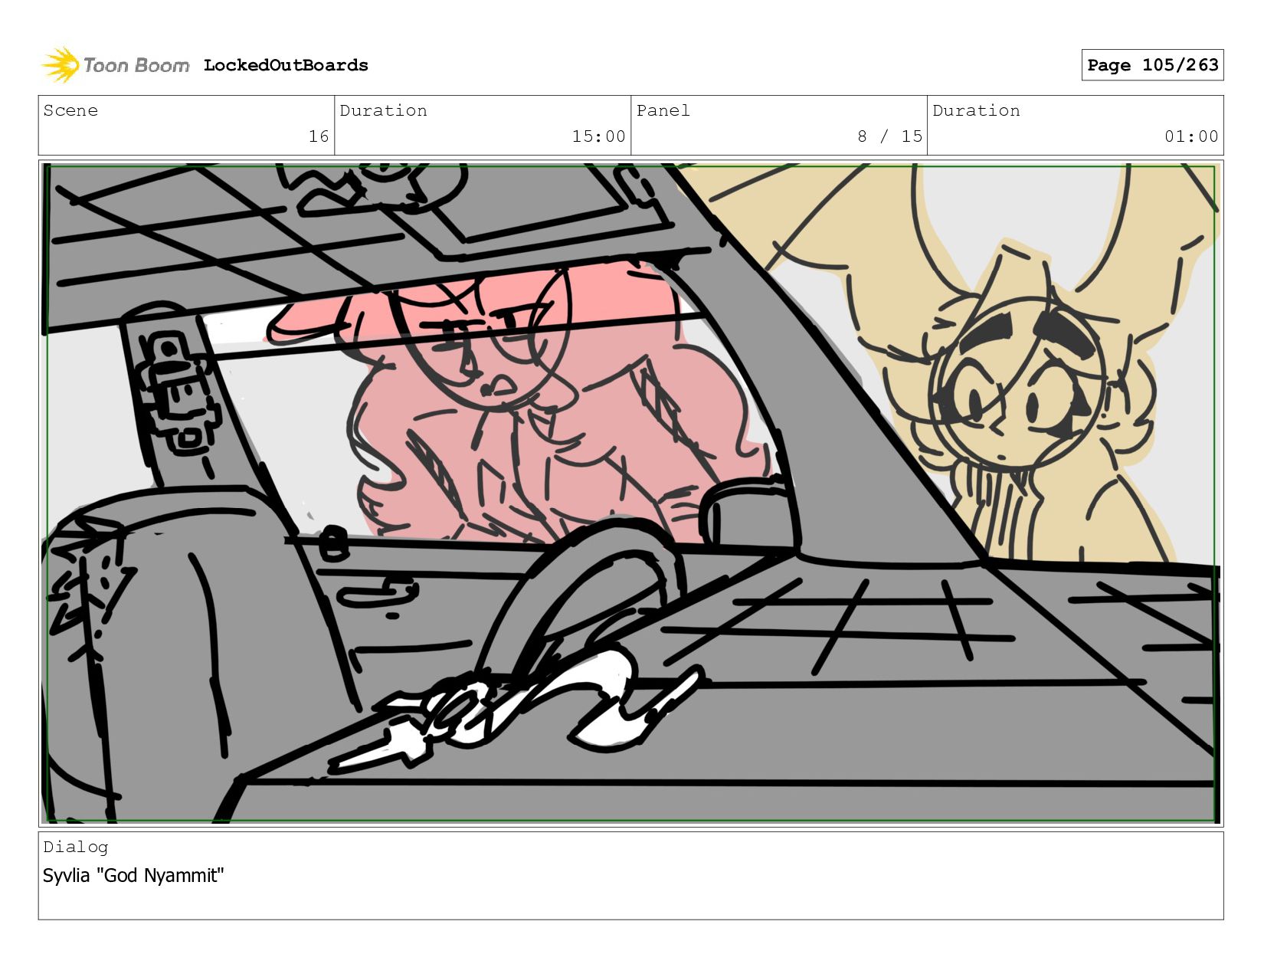Click the Page 105/263 indicator
Image resolution: width=1264 pixels, height=977 pixels.
coord(1152,65)
